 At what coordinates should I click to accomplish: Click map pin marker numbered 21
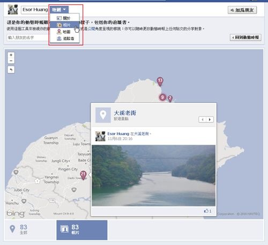(x=83, y=175)
